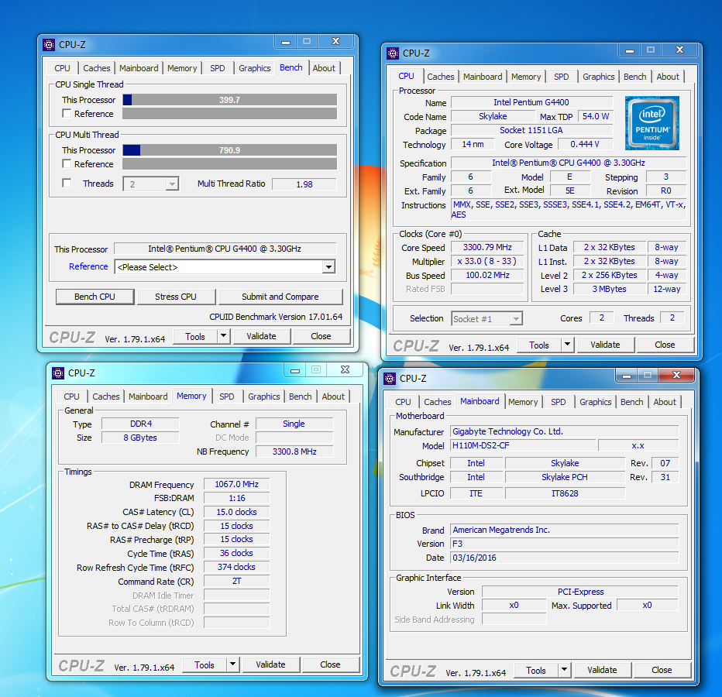
Task: Open the Socket #1 selection dropdown
Action: tap(486, 318)
